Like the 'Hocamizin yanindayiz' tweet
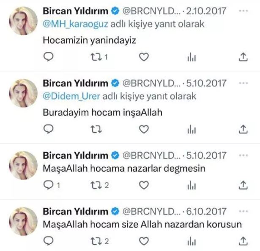This screenshot has width=260, height=251. [144, 57]
